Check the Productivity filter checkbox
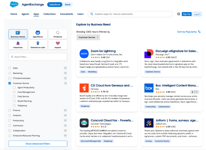Viewport: 206px width, 150px height. tap(10, 120)
